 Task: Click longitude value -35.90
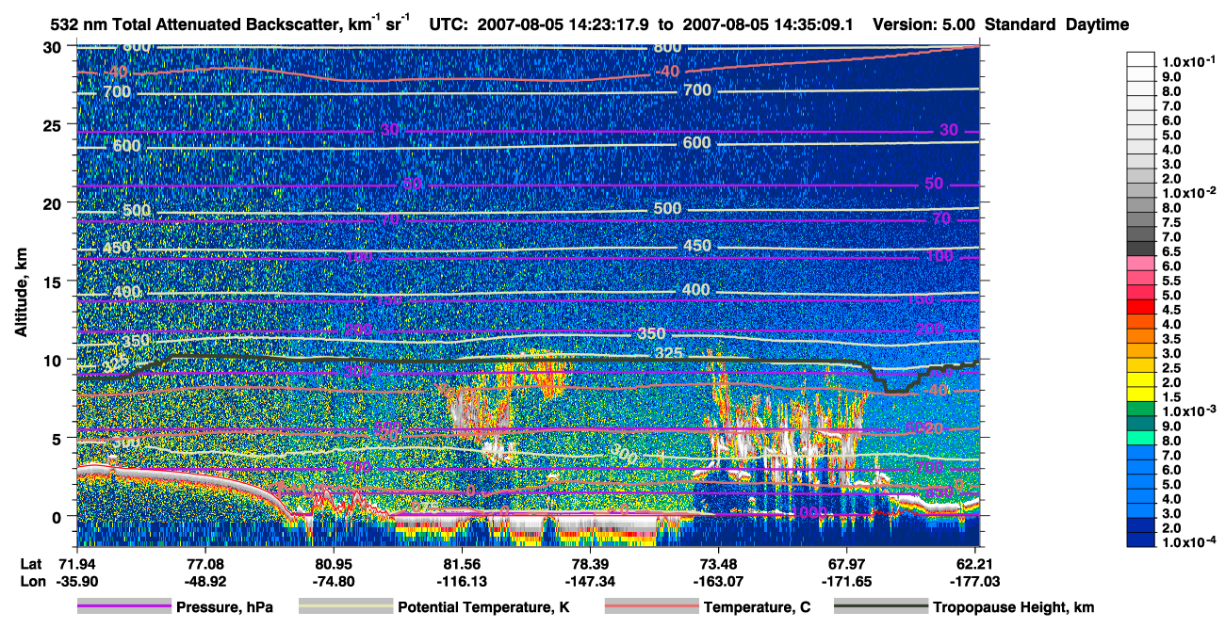(75, 581)
